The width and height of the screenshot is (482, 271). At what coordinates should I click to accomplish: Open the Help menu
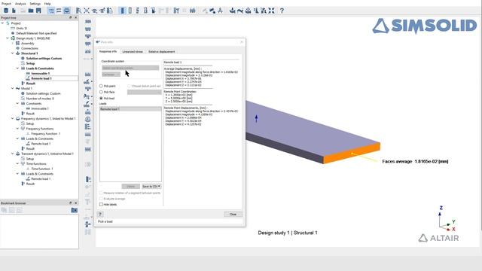click(x=47, y=4)
